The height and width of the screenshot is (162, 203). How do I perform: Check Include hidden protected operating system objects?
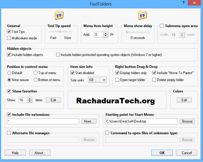coord(58,55)
